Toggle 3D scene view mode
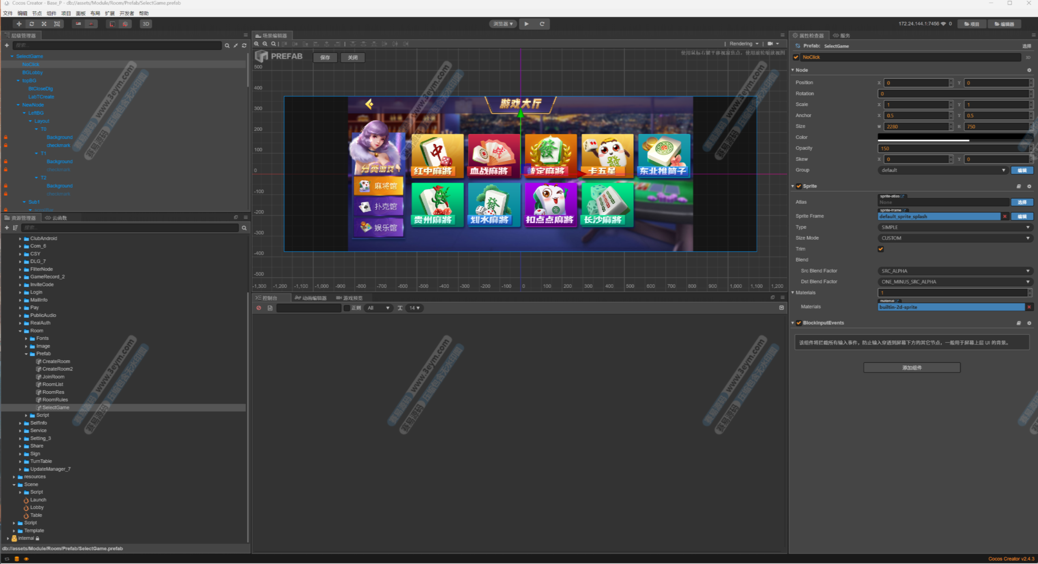The image size is (1038, 564). click(146, 24)
